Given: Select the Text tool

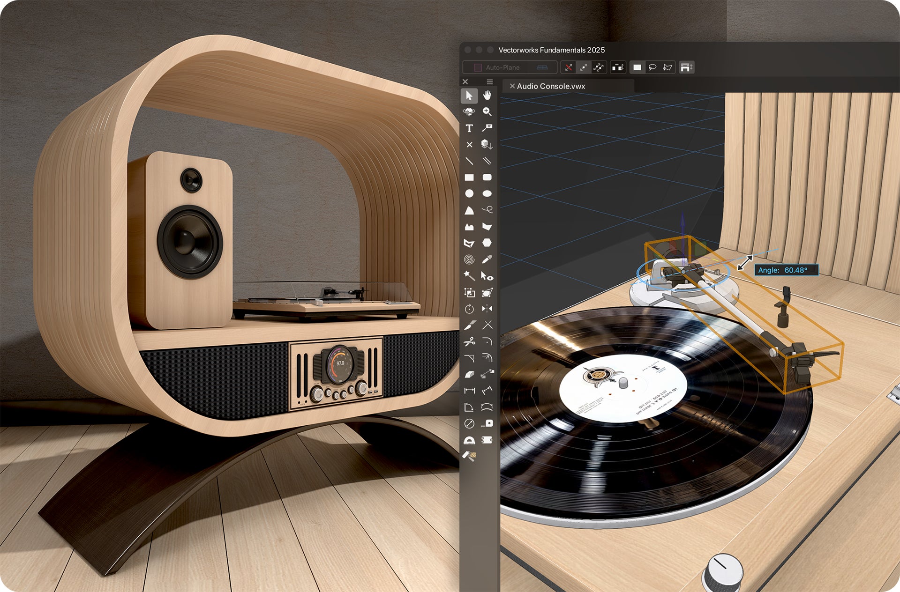Looking at the screenshot, I should pos(469,127).
